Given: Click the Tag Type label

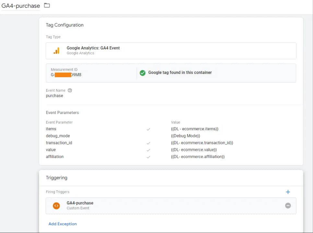Looking at the screenshot, I should [53, 37].
